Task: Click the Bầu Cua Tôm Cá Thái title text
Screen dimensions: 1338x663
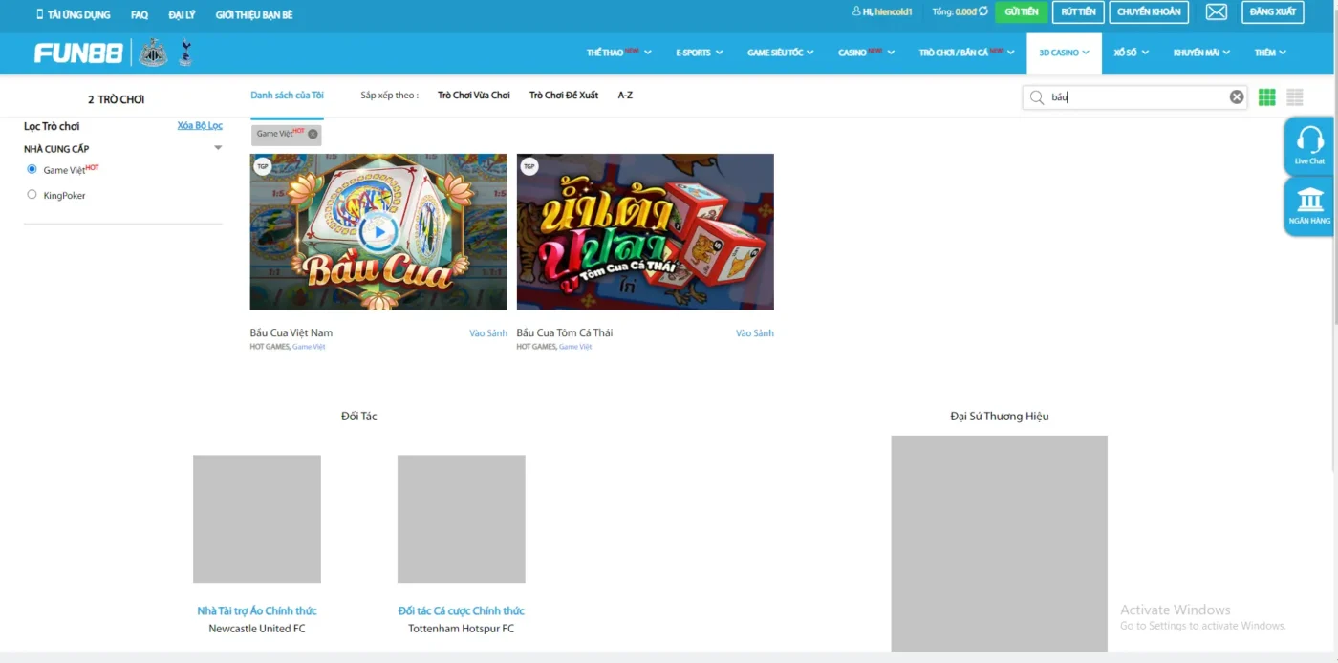Action: point(565,332)
